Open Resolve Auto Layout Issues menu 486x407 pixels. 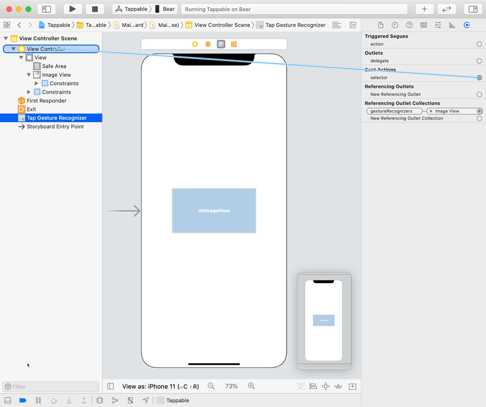coord(338,386)
